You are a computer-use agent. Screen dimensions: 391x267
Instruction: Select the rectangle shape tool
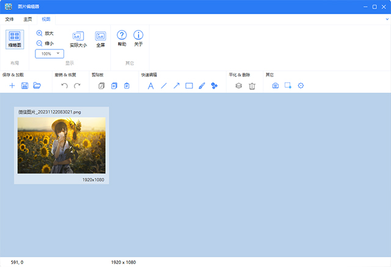click(x=189, y=86)
